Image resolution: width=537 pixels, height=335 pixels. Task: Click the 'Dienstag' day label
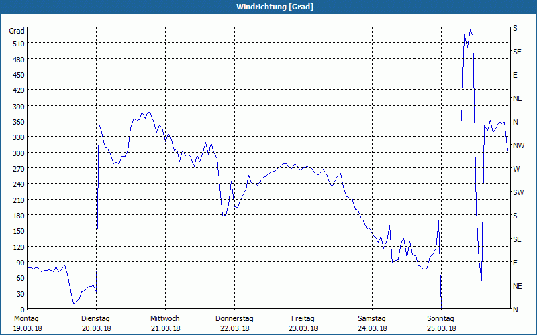pyautogui.click(x=95, y=319)
